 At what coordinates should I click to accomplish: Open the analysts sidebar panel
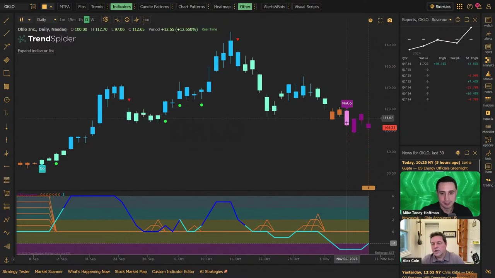[x=488, y=62]
